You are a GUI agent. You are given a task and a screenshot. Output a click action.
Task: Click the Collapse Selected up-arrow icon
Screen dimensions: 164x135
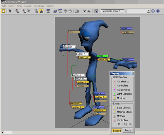pos(89,11)
